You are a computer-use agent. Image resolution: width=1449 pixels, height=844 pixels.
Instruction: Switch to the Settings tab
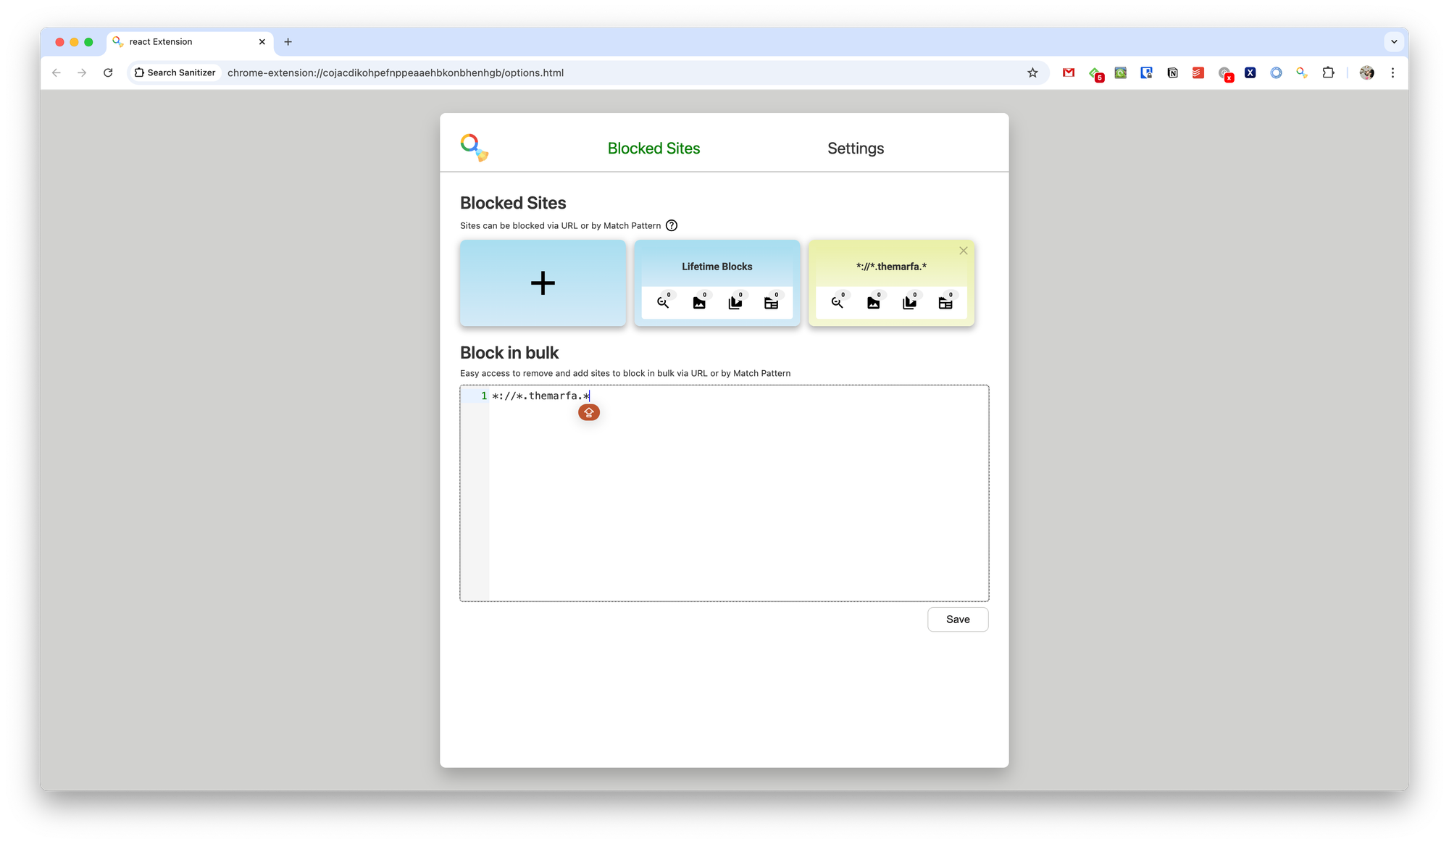point(856,149)
